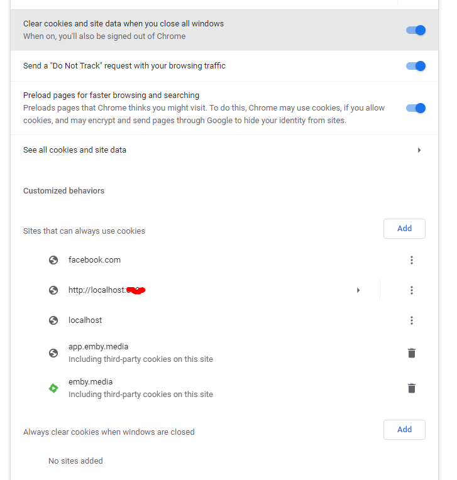The height and width of the screenshot is (480, 457).
Task: Toggle clear cookies when closing all windows
Action: coord(416,30)
